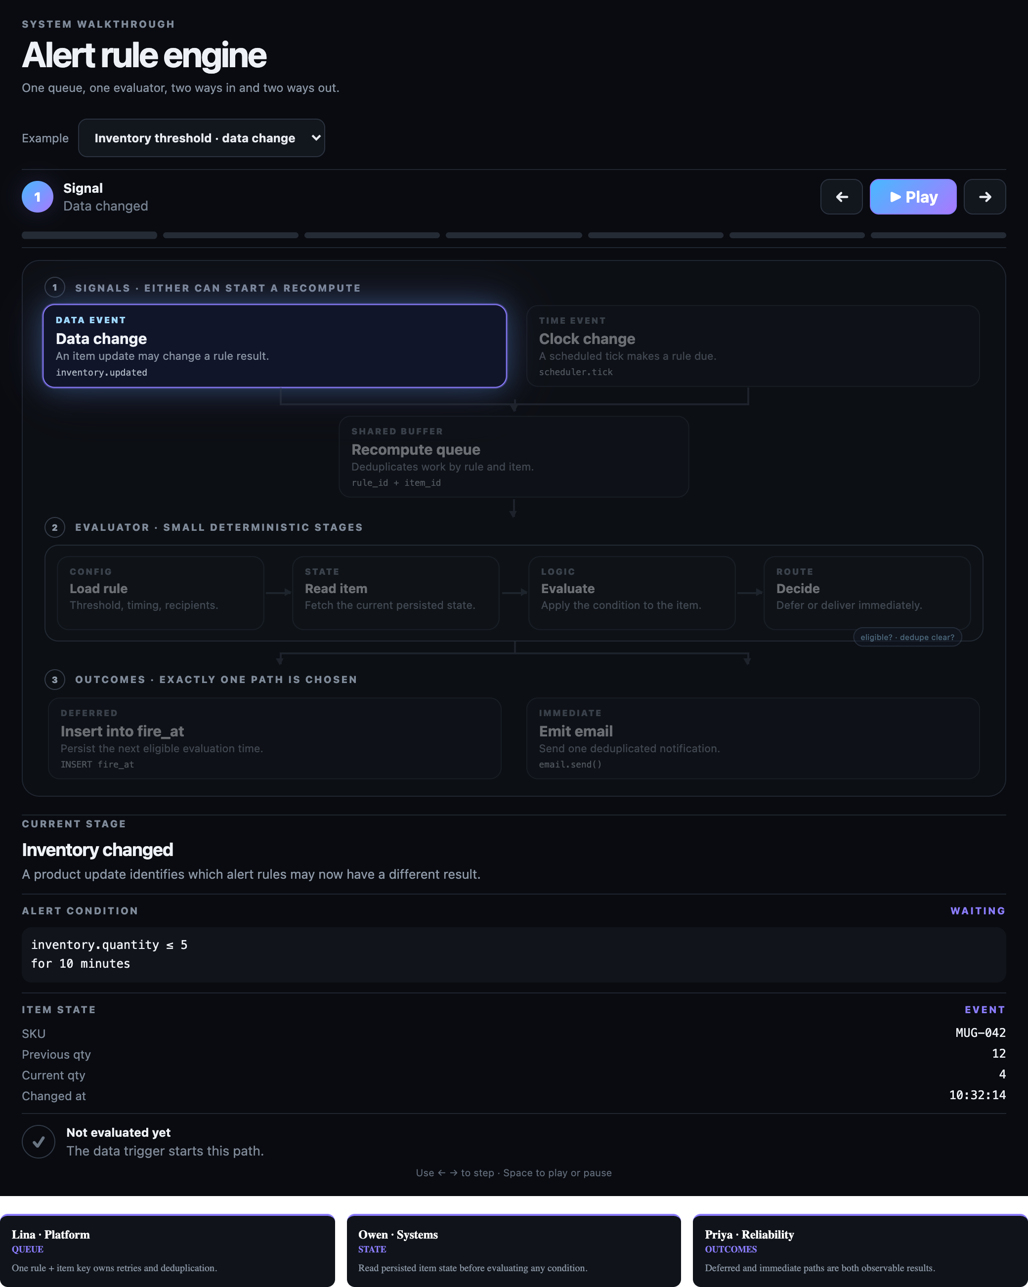Click the next step arrow button
This screenshot has height=1287, width=1028.
(x=985, y=196)
